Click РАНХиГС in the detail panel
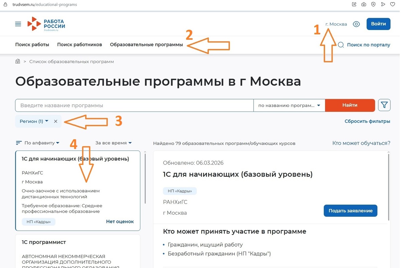Screen dimensions: 401x268 tap(175, 202)
